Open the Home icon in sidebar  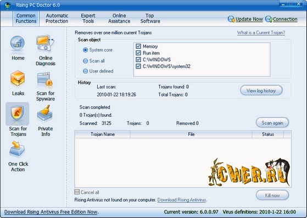click(18, 44)
